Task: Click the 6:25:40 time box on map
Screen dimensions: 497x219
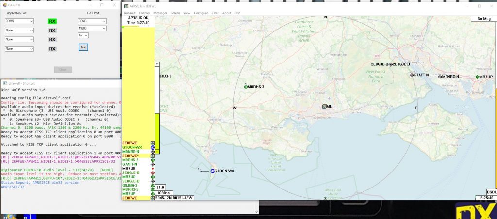Action: [x=486, y=198]
